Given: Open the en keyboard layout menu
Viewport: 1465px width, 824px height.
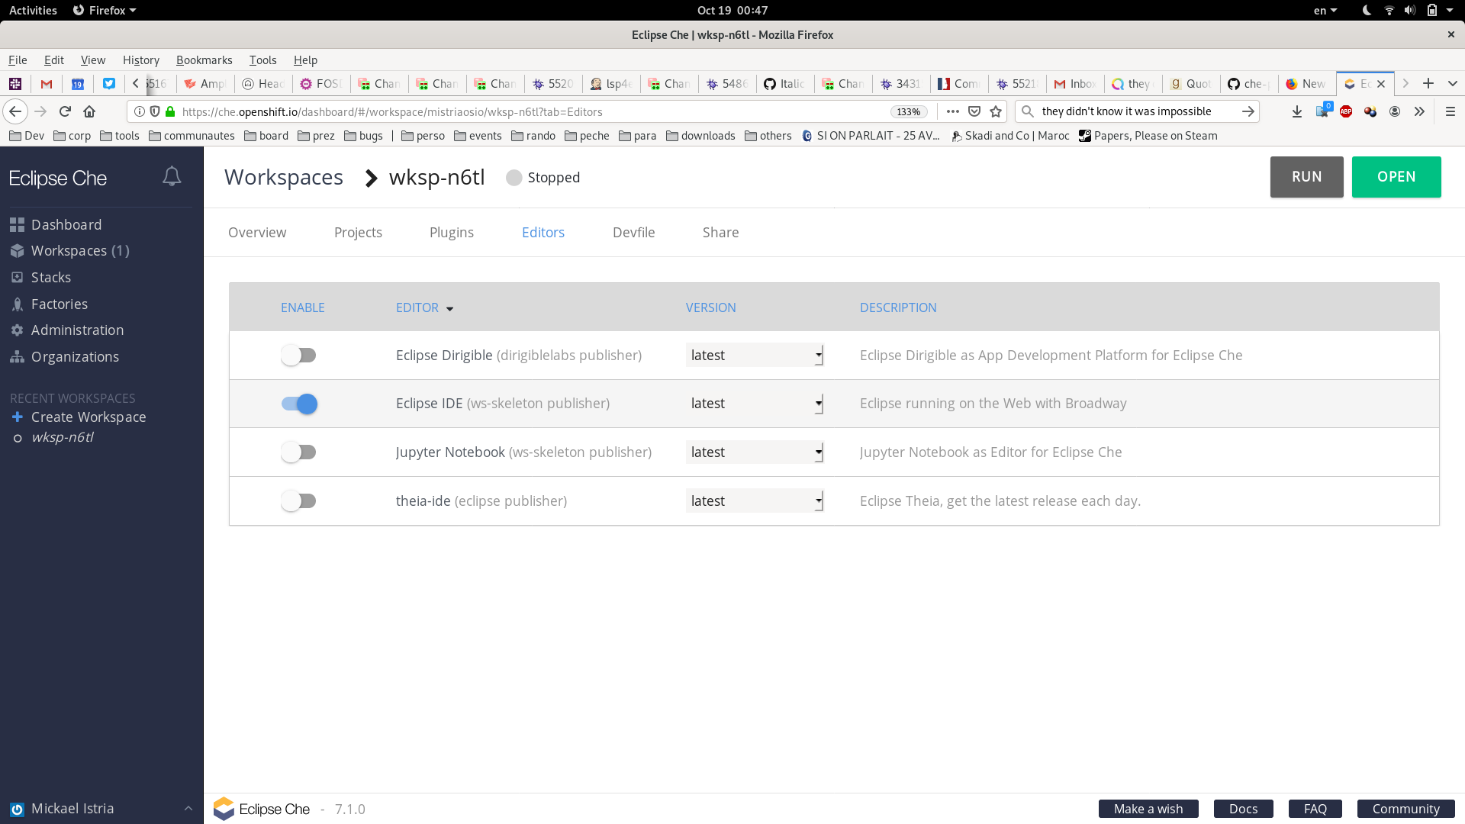Looking at the screenshot, I should click(1325, 10).
